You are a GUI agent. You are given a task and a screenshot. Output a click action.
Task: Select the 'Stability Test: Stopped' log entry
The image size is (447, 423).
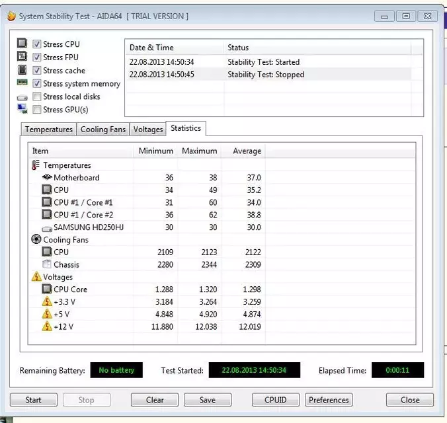[x=268, y=75]
